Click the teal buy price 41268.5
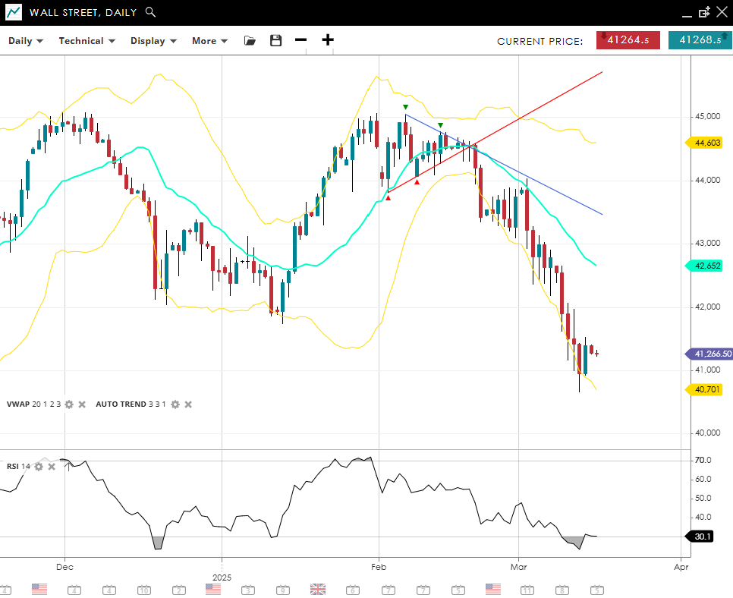Image resolution: width=733 pixels, height=598 pixels. tap(700, 41)
